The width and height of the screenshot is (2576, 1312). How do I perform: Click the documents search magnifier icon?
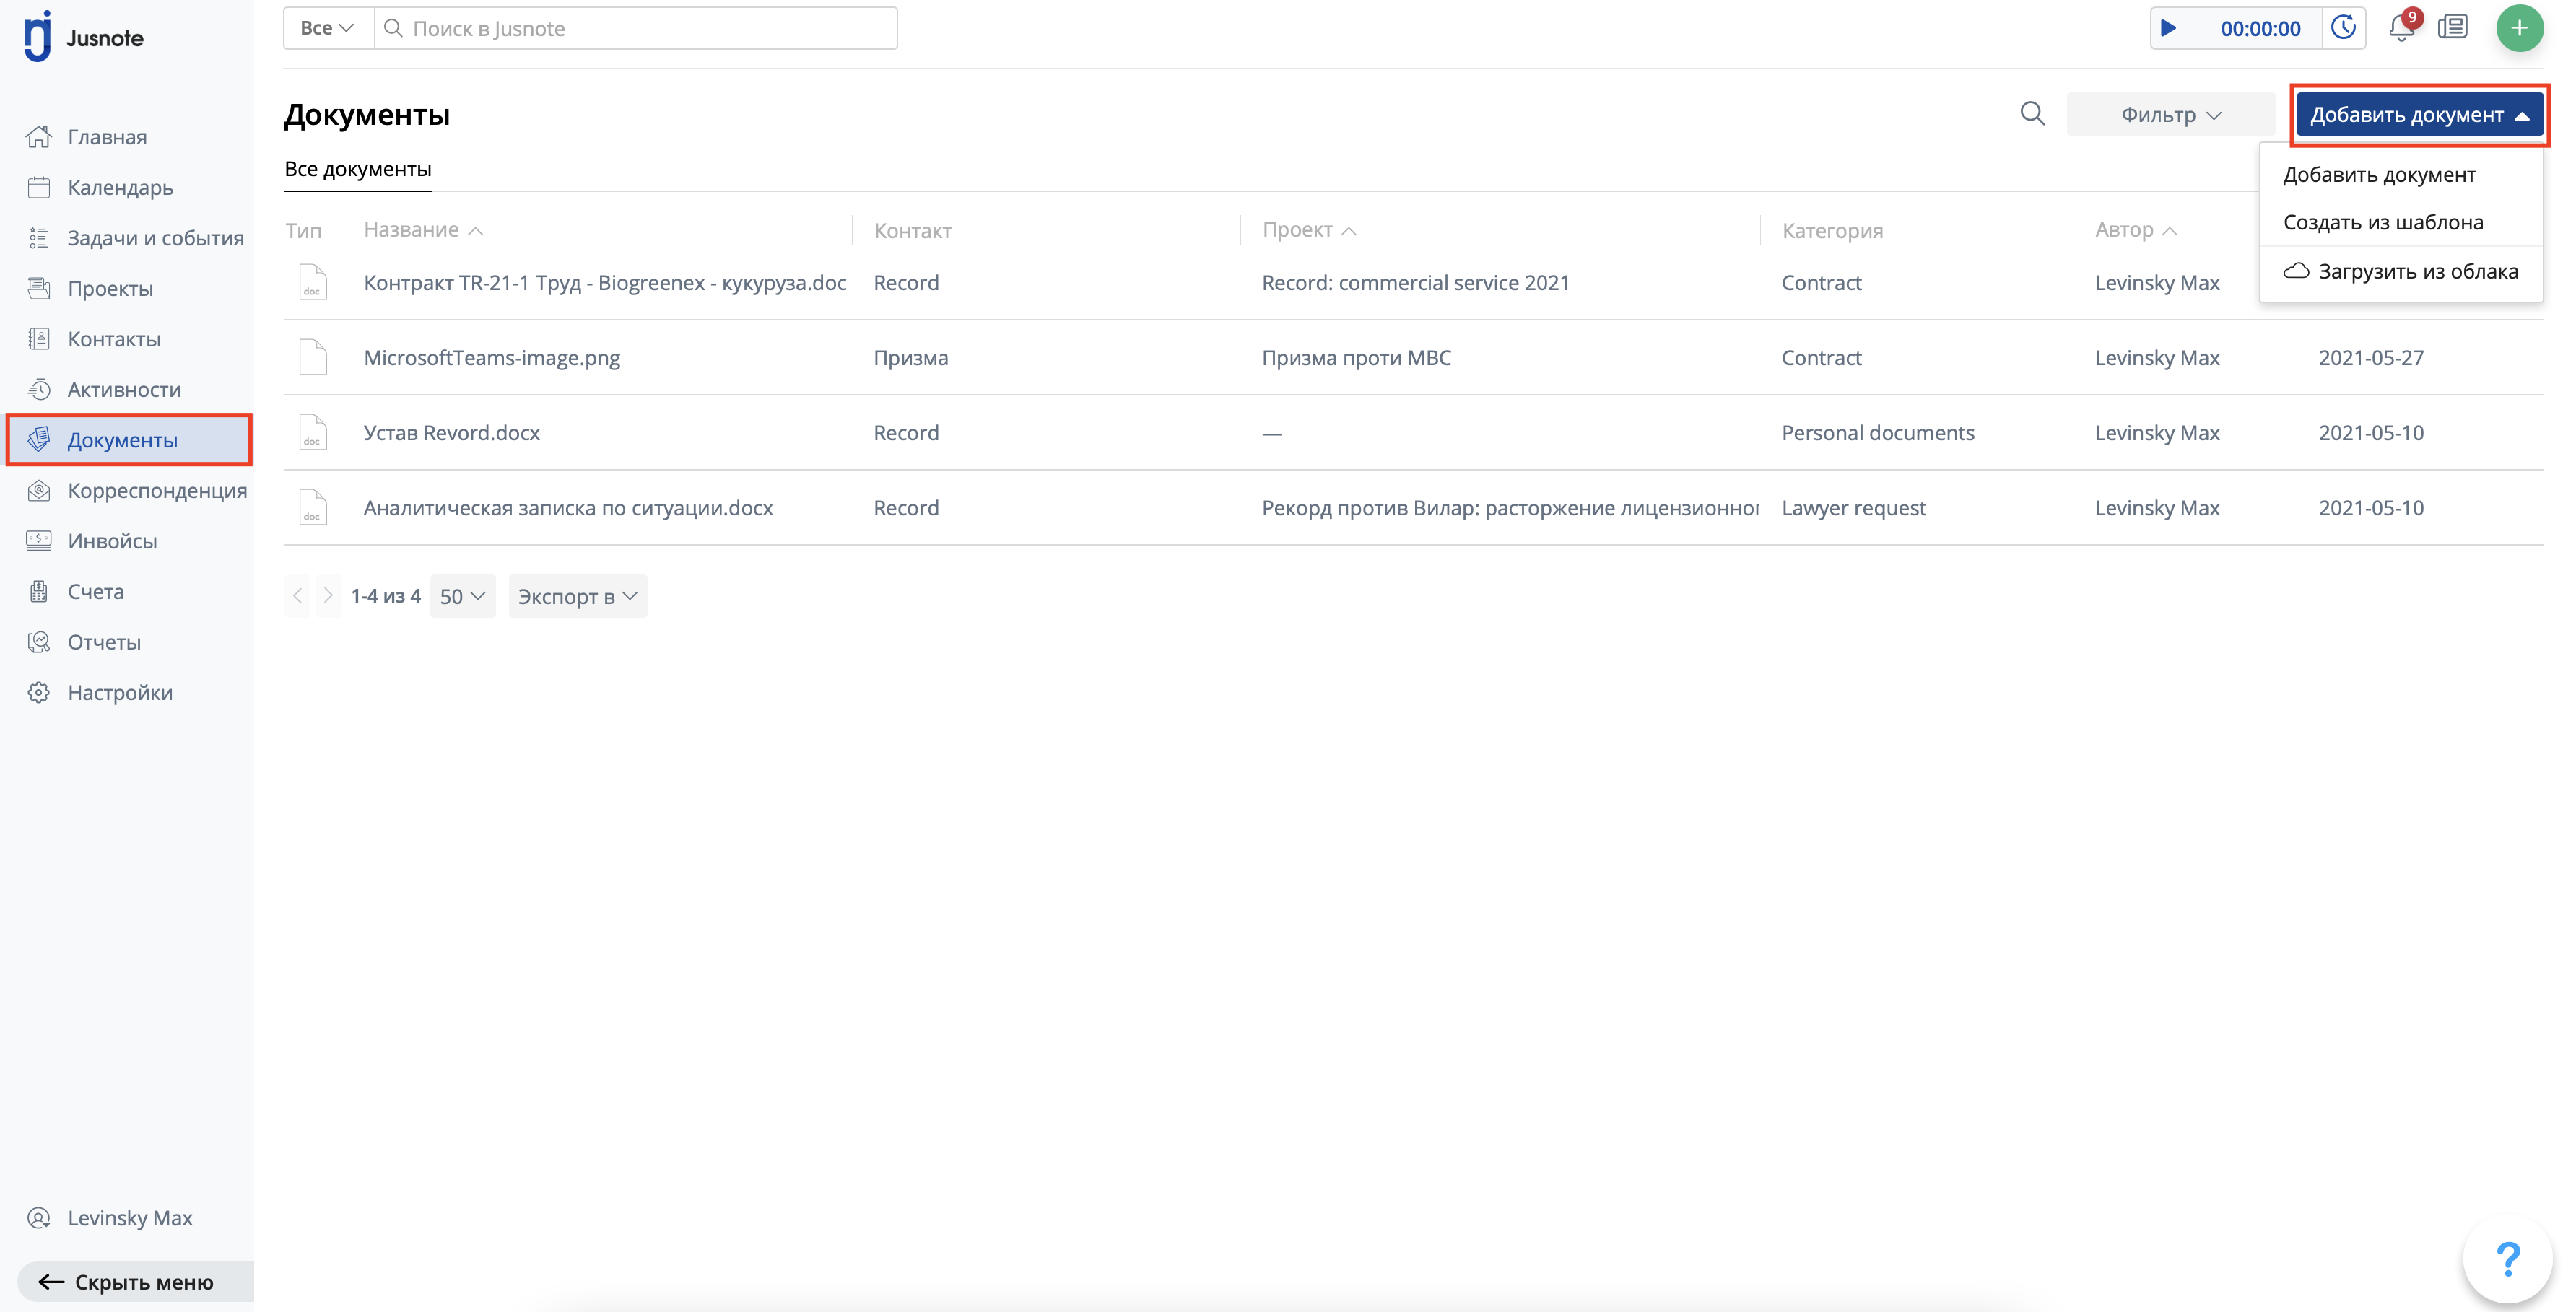(x=2032, y=113)
